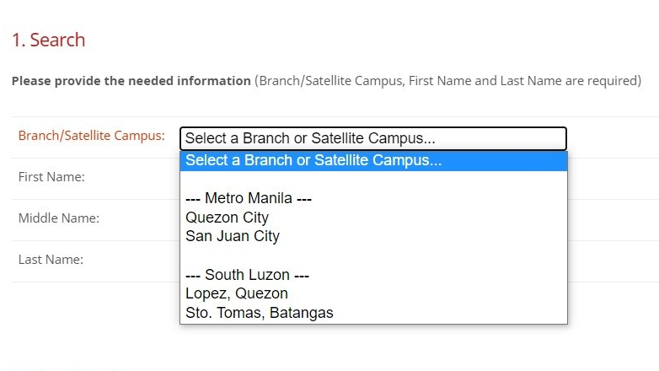Click the blank option above Metro Manila
This screenshot has width=659, height=371.
(x=372, y=180)
